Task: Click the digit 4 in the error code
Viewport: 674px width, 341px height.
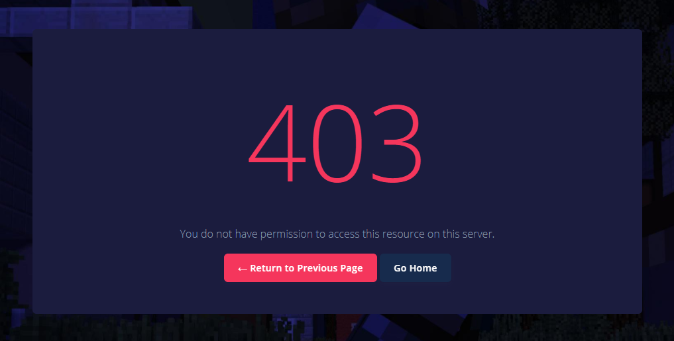Action: coord(277,142)
